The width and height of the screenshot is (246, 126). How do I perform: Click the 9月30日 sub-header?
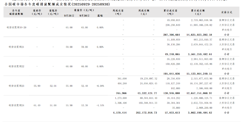click(84, 16)
